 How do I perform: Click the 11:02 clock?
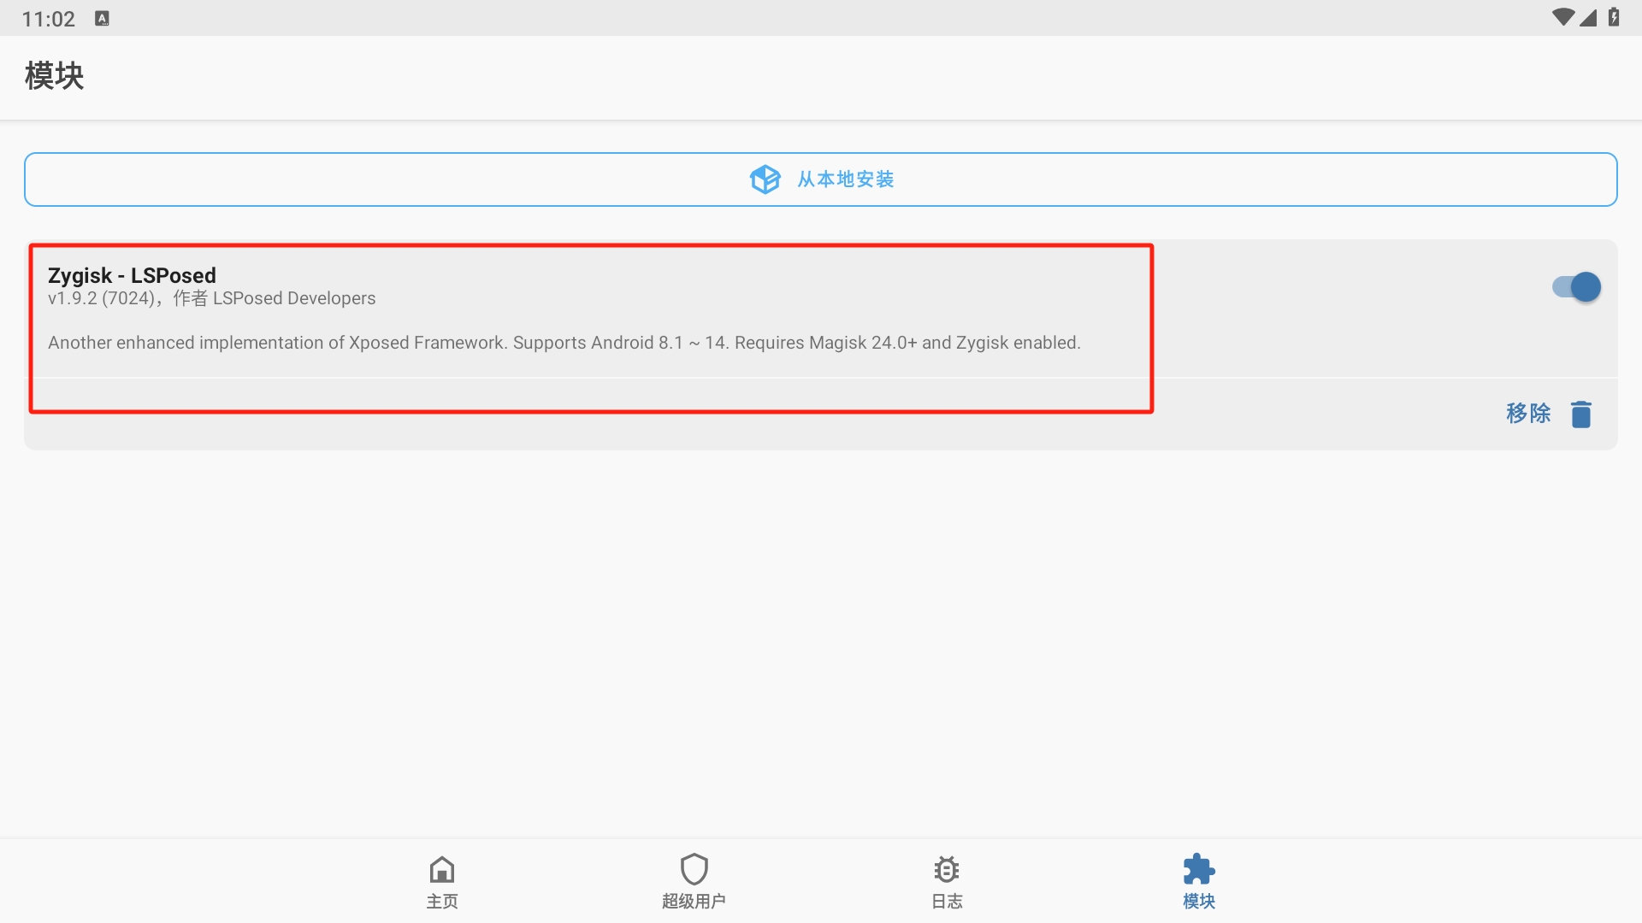tap(49, 19)
